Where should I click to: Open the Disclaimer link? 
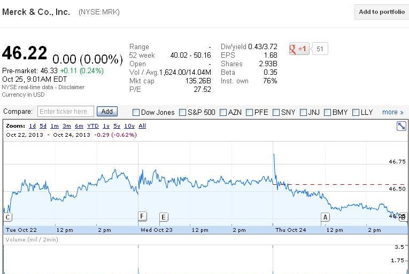(71, 87)
